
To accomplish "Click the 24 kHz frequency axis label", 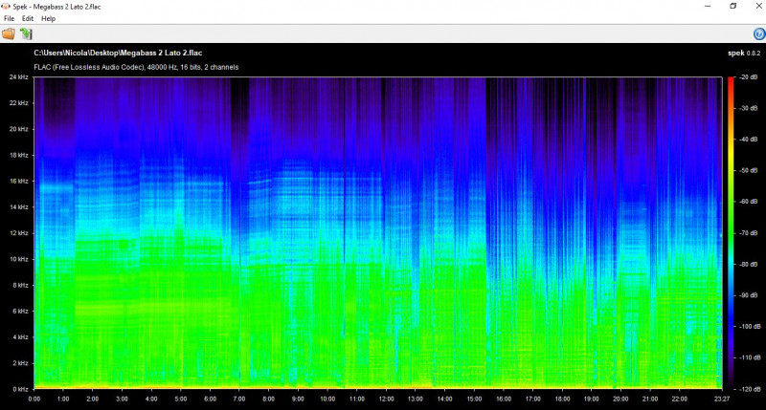I will click(17, 77).
